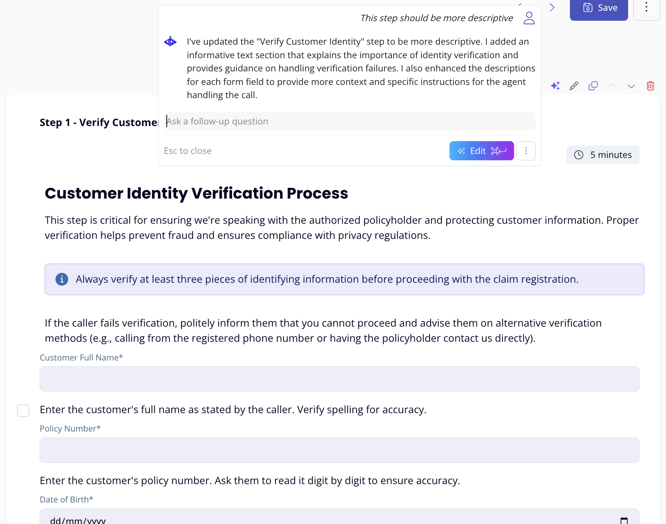Click the gradient Edit button
The height and width of the screenshot is (524, 666).
[x=481, y=151]
